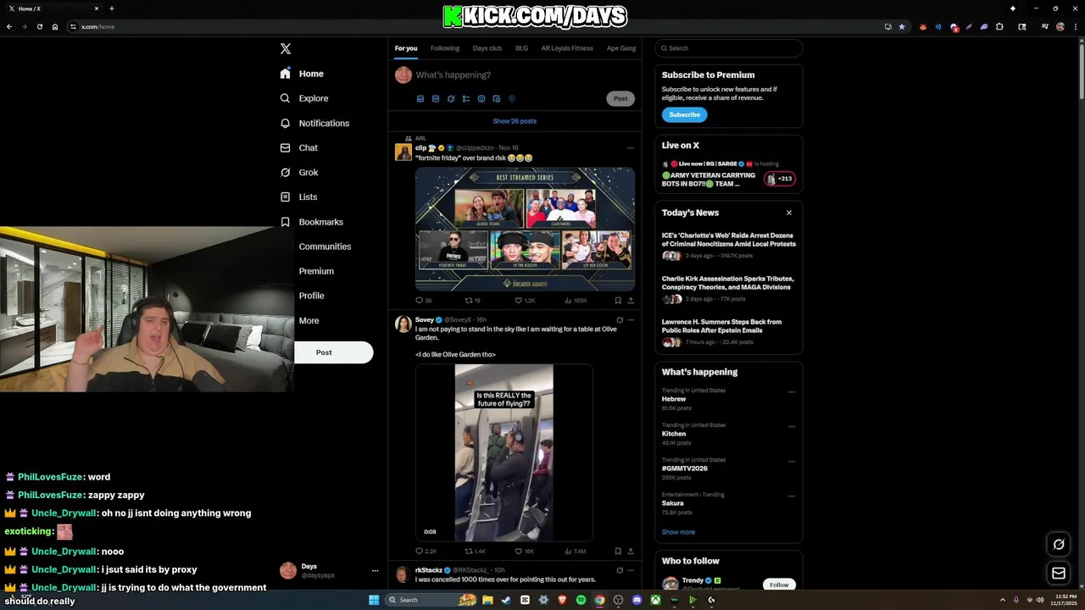Click the location tag icon in composer
The height and width of the screenshot is (610, 1085).
512,98
